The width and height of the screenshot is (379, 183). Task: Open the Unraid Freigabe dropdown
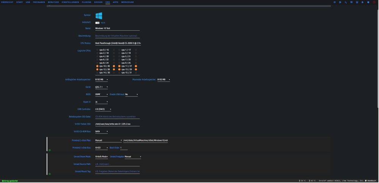click(x=133, y=156)
